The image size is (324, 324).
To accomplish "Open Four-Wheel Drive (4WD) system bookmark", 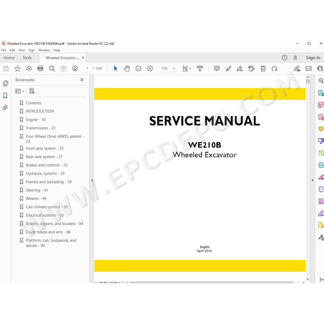I will point(55,139).
